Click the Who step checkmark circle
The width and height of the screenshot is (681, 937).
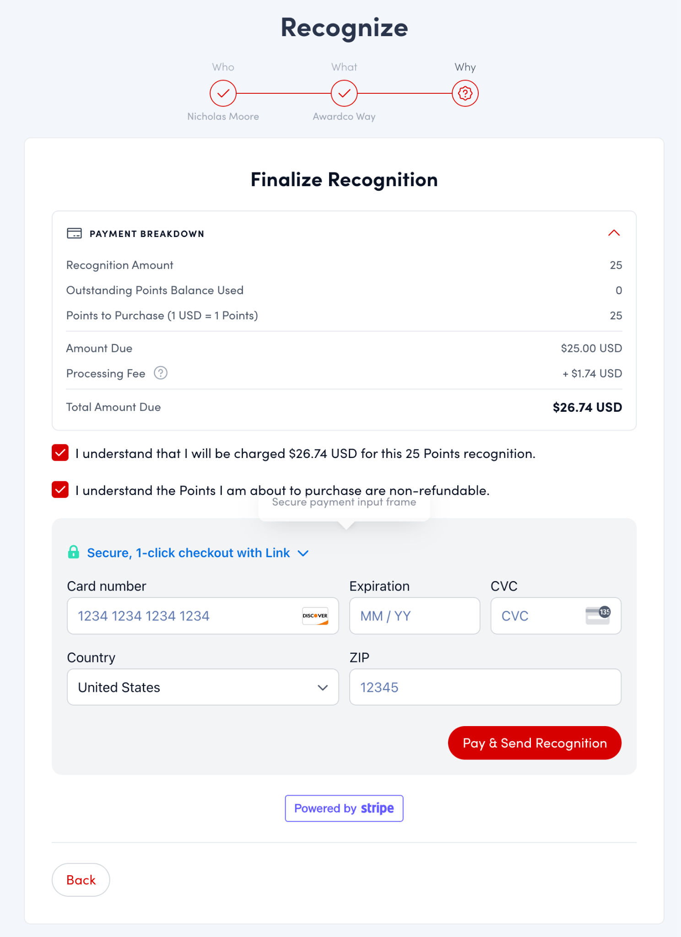click(223, 93)
